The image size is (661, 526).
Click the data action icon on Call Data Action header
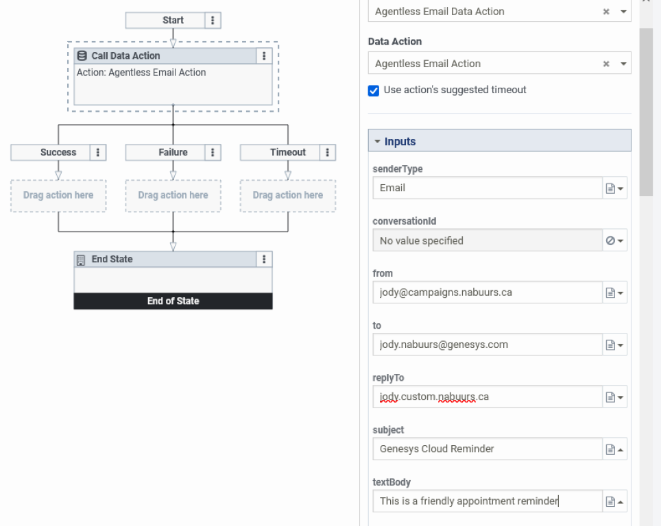(x=82, y=55)
